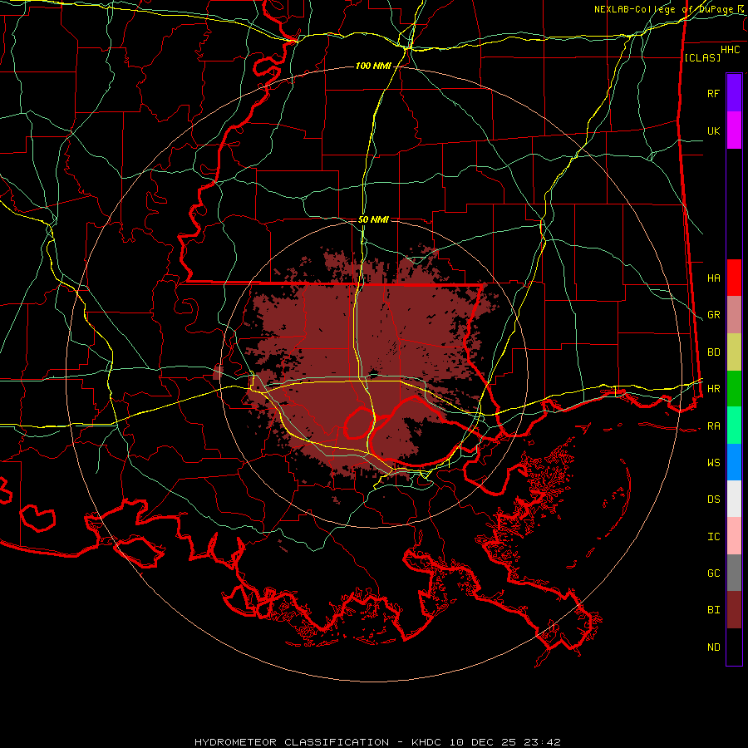Click the 50 NMI range ring label
This screenshot has width=748, height=748.
[x=373, y=220]
